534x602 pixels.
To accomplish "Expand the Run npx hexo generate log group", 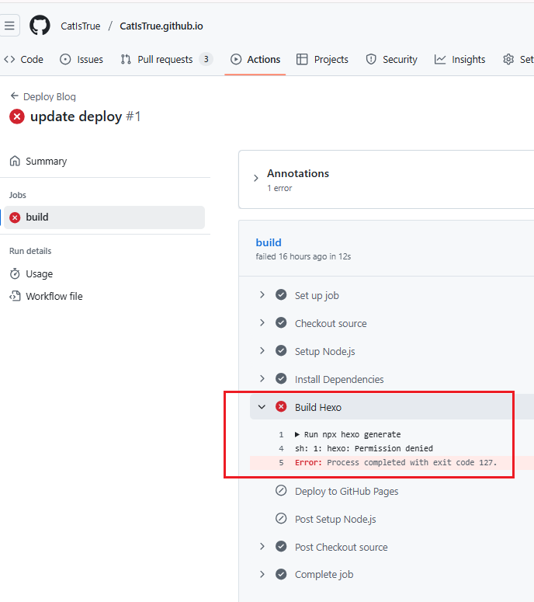I will tap(298, 434).
